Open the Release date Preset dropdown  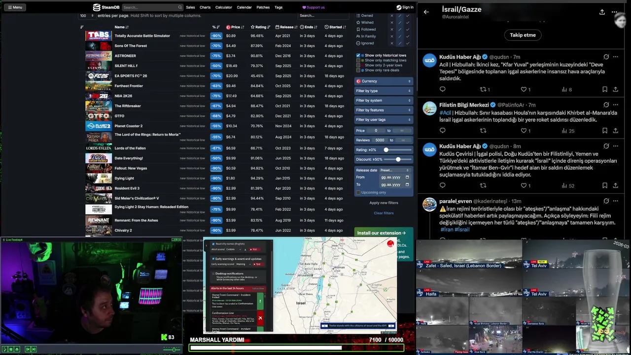pos(394,170)
